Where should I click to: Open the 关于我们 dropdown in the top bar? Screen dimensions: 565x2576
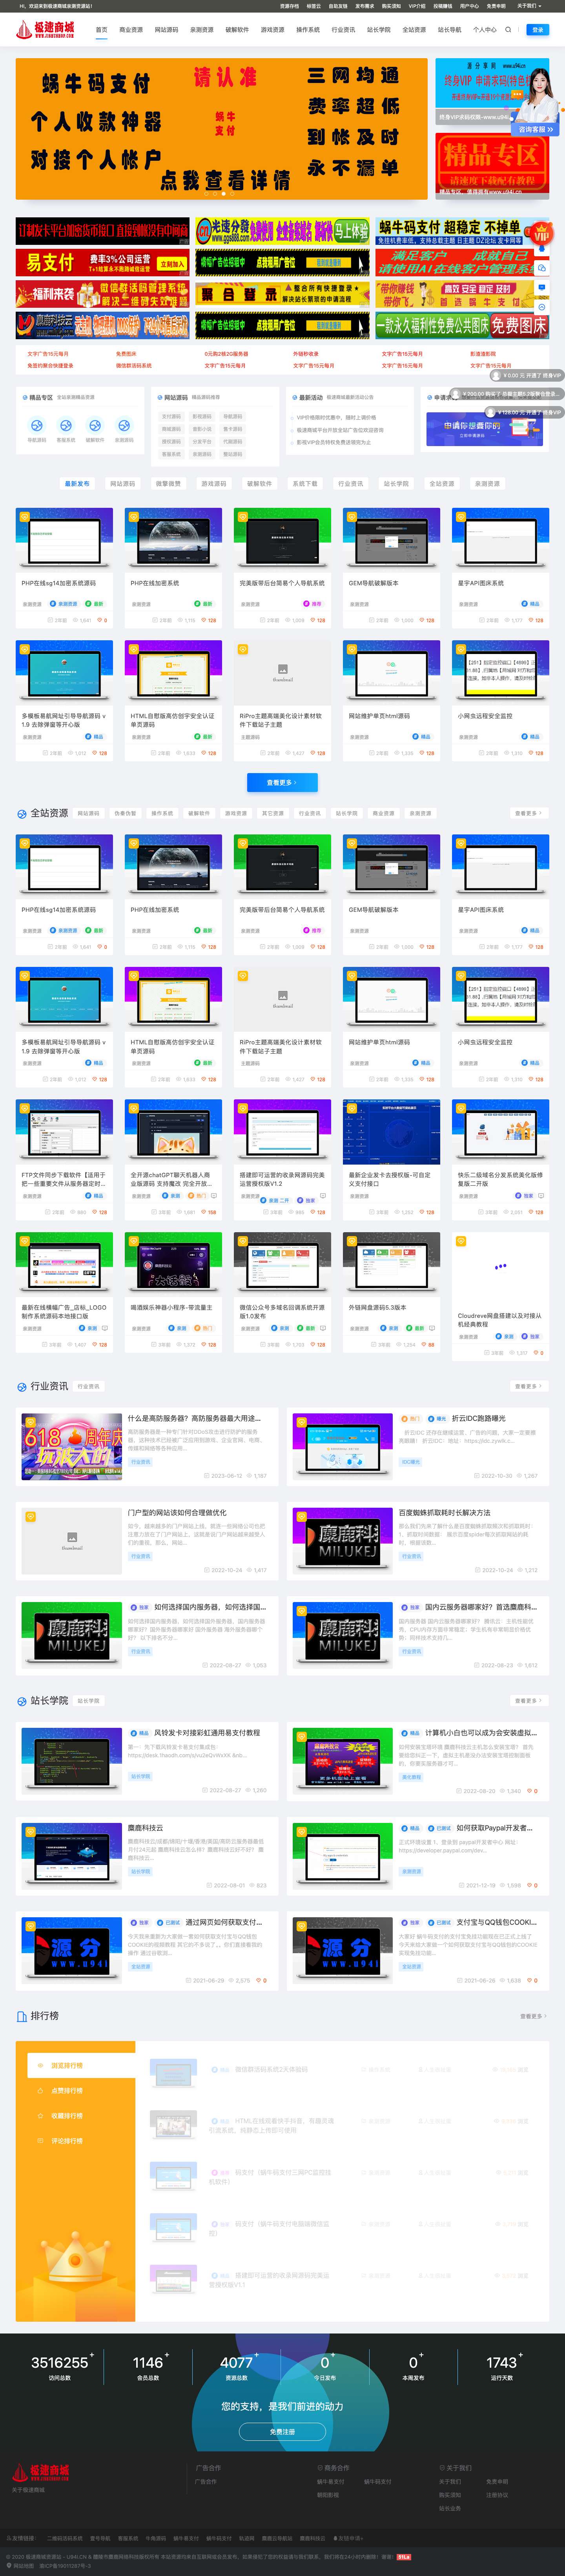click(x=528, y=6)
